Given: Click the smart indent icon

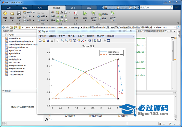Looking at the screenshot, I should (x=58, y=21).
